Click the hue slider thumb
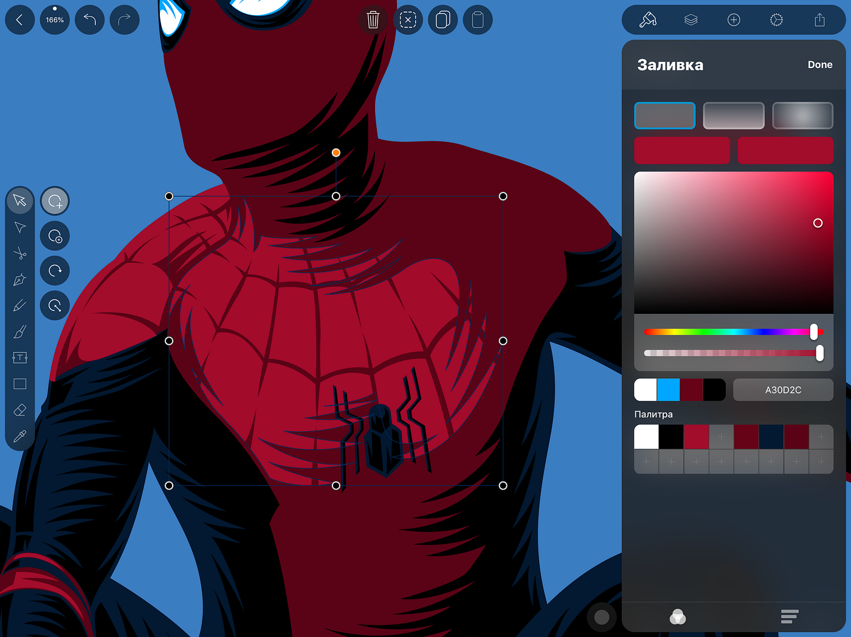Screen dimensions: 851x637 tap(814, 332)
